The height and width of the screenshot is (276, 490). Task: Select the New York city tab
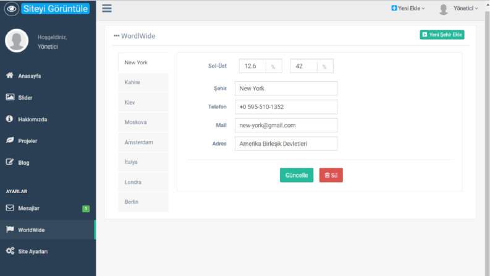coord(143,63)
